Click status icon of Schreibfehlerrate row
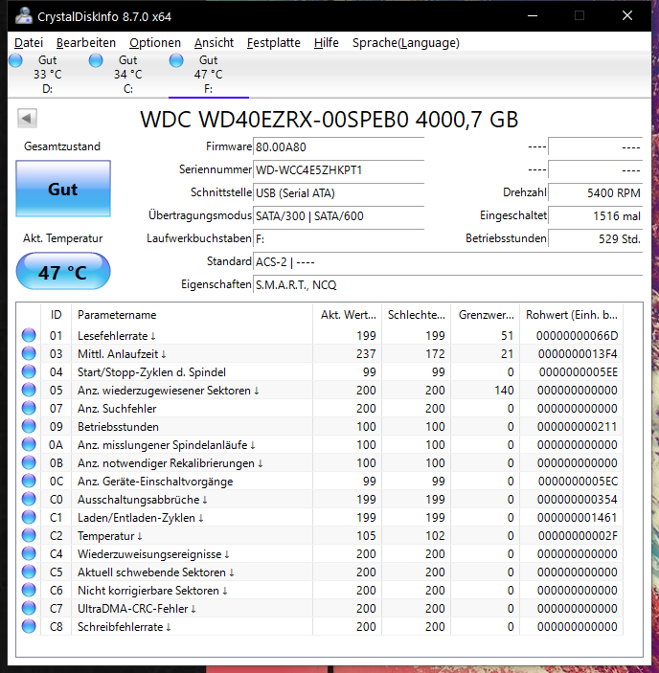 (x=29, y=626)
